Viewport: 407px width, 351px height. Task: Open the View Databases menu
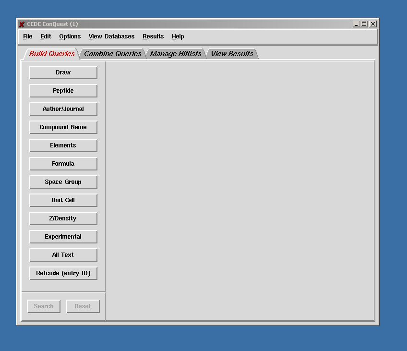click(x=111, y=36)
